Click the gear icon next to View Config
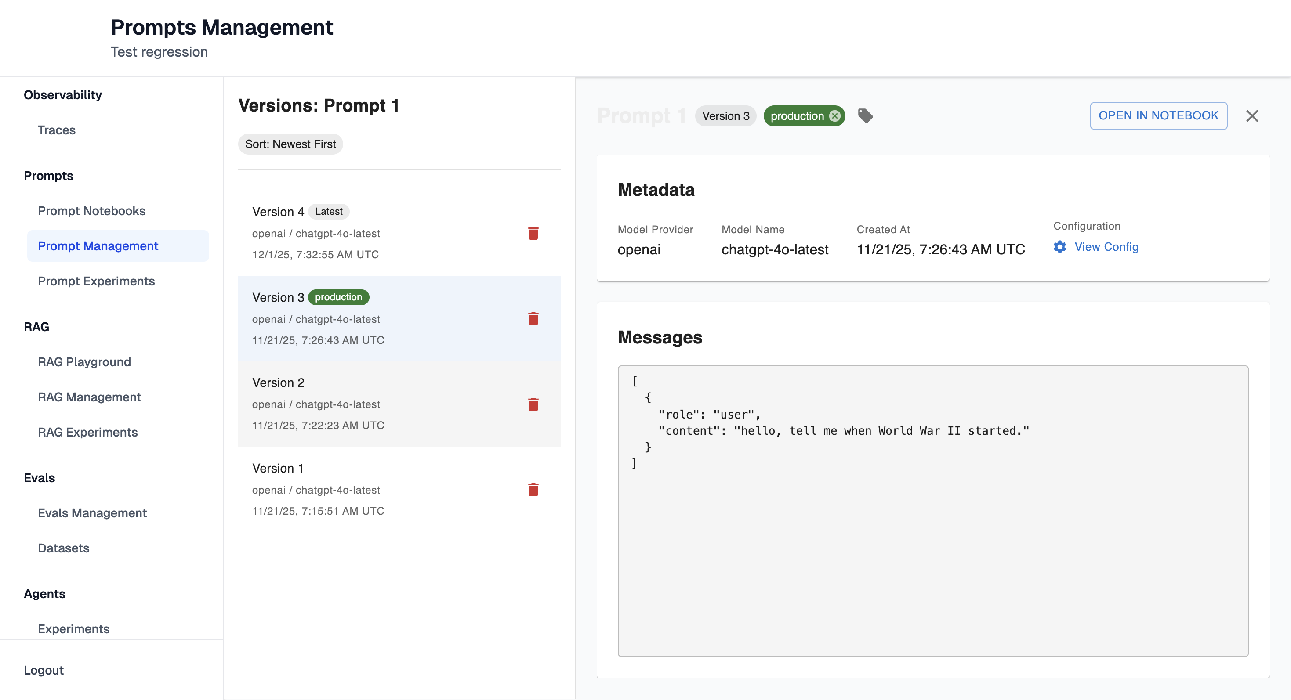Image resolution: width=1291 pixels, height=700 pixels. [x=1059, y=247]
